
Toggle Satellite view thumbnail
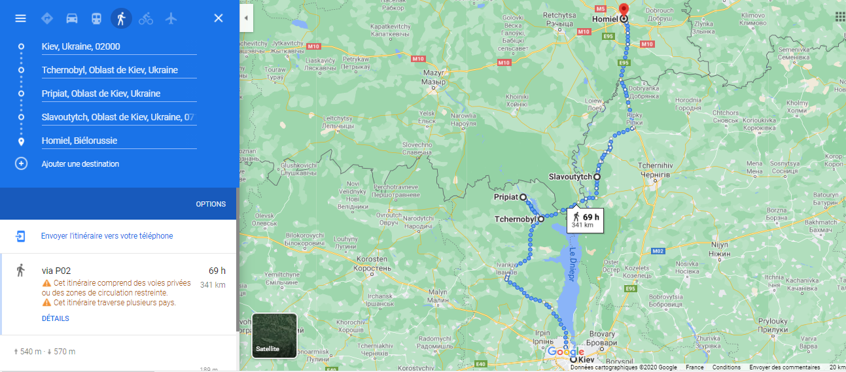point(275,335)
